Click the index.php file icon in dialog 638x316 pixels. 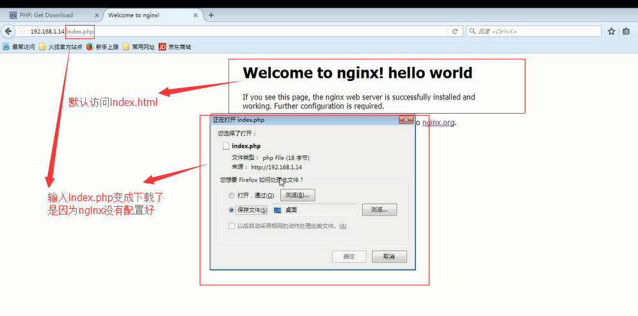pyautogui.click(x=226, y=146)
